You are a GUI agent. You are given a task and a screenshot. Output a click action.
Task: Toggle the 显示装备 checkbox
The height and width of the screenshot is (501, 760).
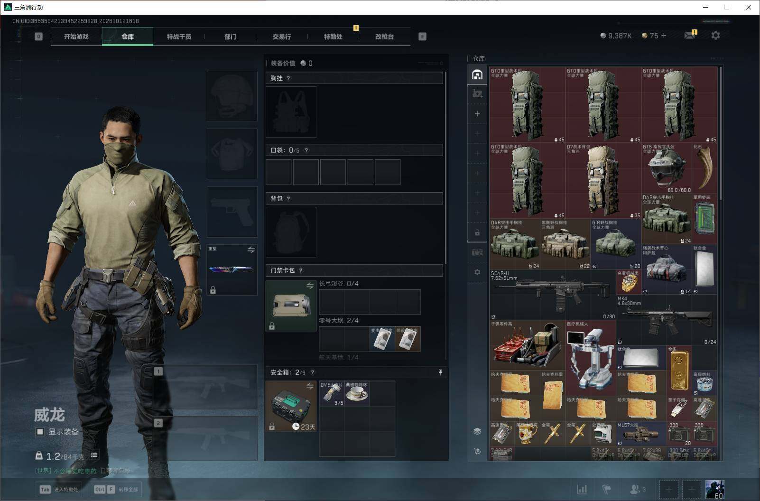coord(40,432)
